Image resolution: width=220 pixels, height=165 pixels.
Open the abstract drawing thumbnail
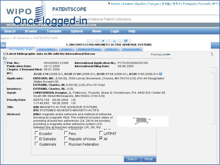[143, 121]
